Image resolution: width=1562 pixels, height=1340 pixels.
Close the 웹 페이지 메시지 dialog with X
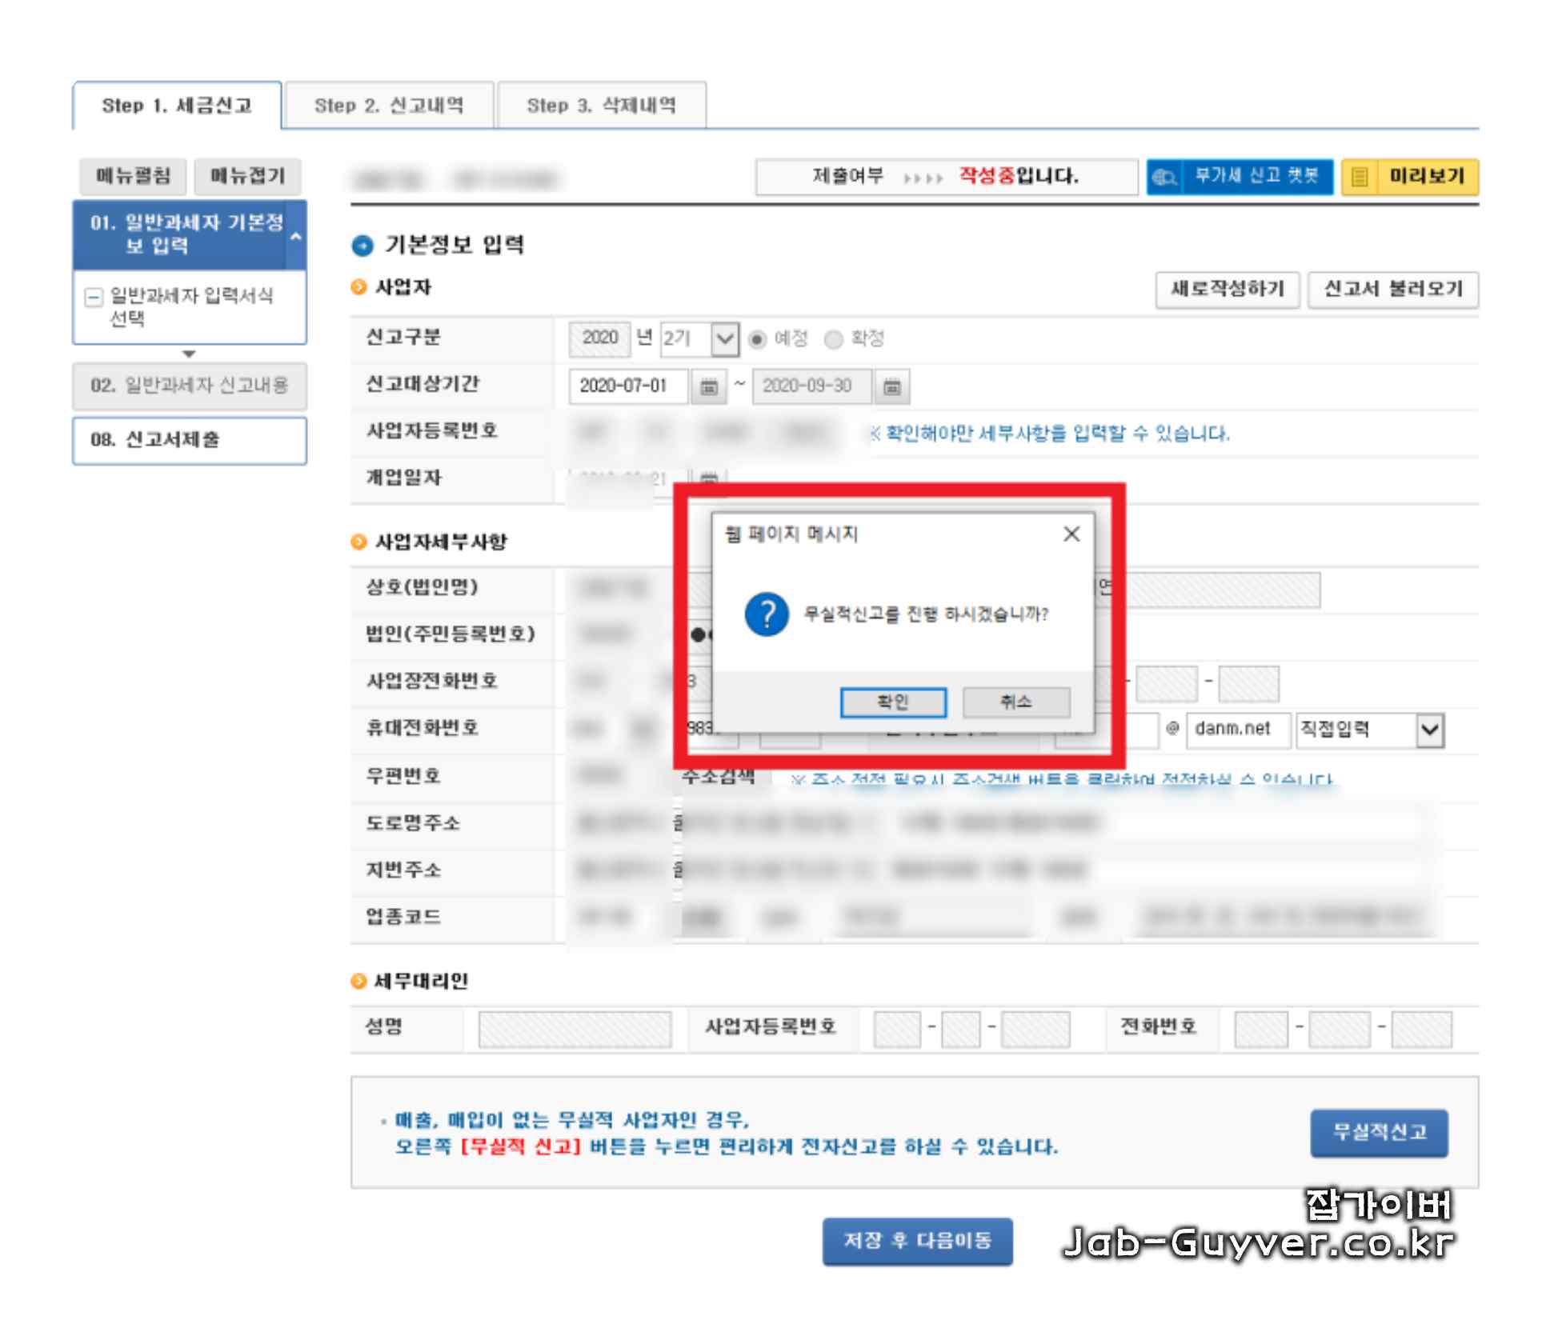coord(1071,534)
